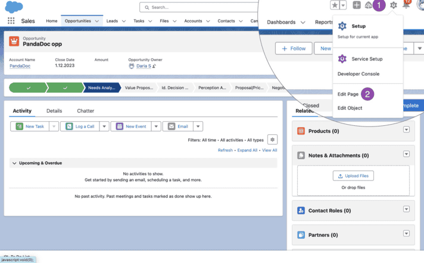Click the activity filter settings gear

pos(272,140)
